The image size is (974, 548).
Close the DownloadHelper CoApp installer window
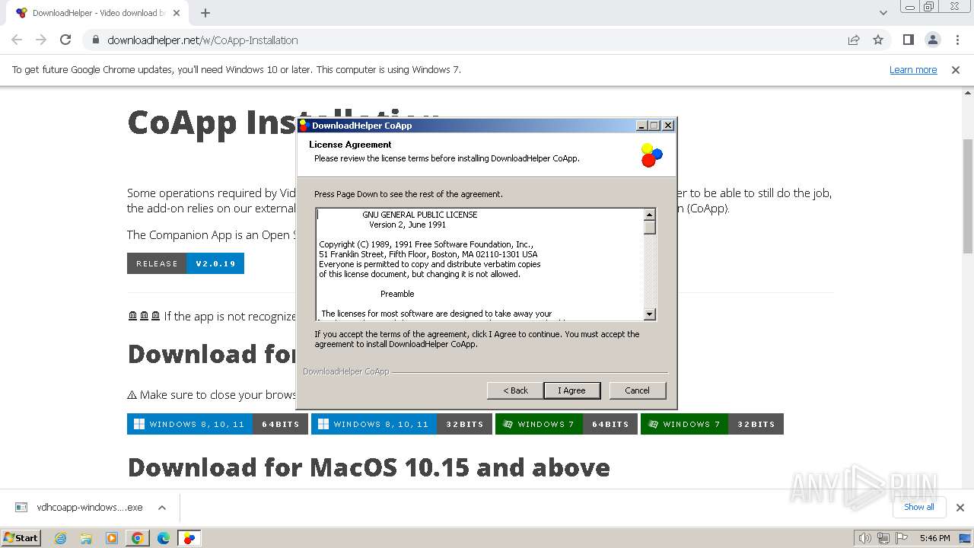coord(668,126)
